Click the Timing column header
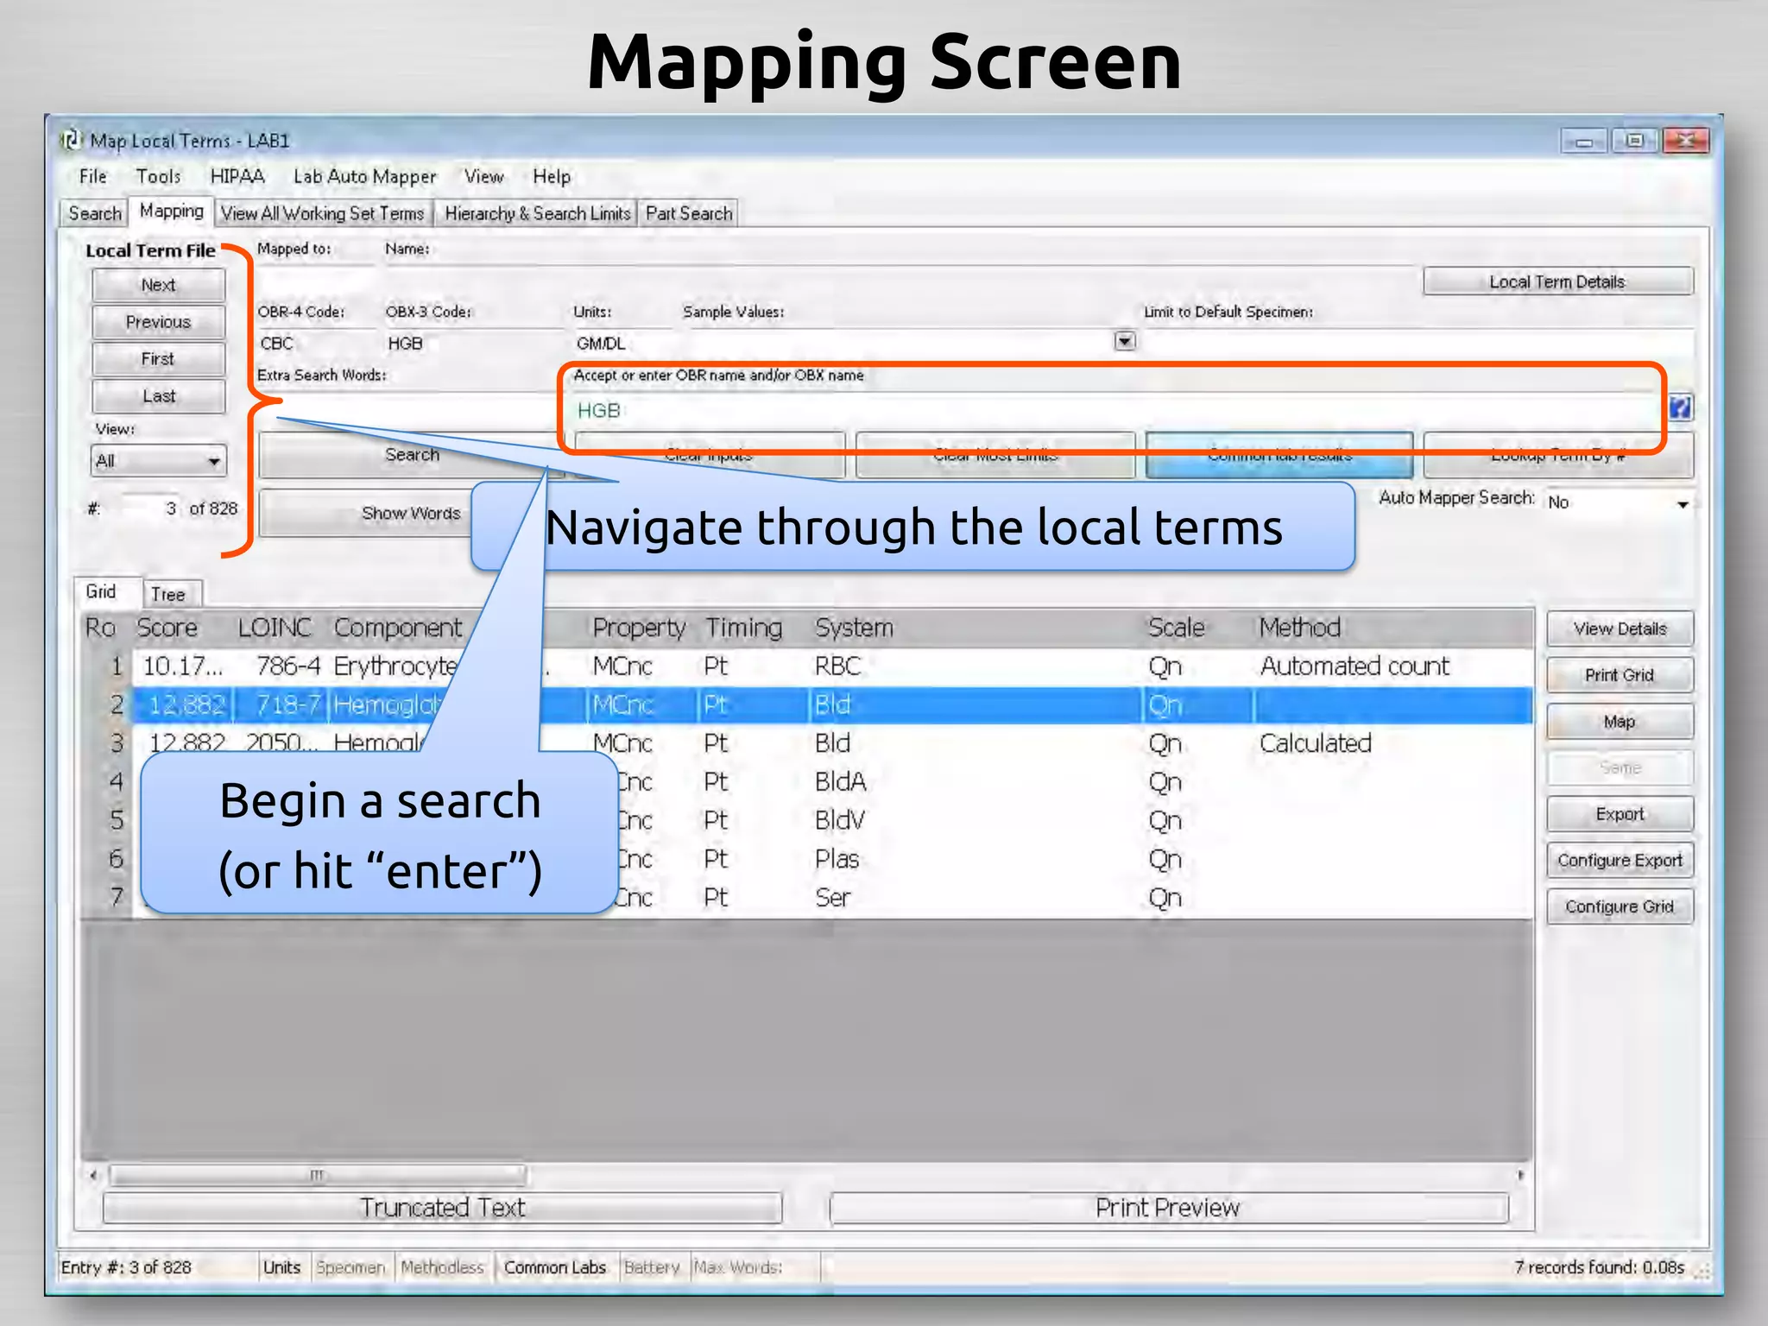Viewport: 1768px width, 1326px height. pos(744,628)
